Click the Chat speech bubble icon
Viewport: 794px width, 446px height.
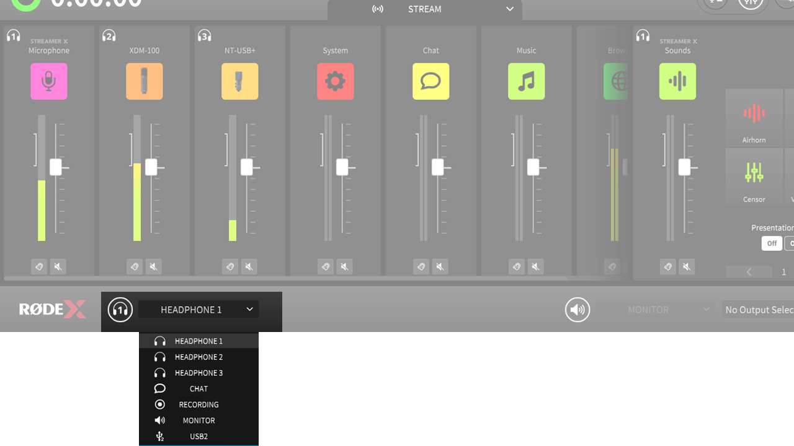[x=430, y=81]
